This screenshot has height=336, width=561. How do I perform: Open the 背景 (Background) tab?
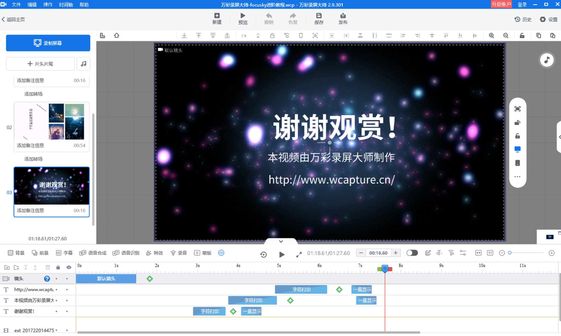[16, 253]
